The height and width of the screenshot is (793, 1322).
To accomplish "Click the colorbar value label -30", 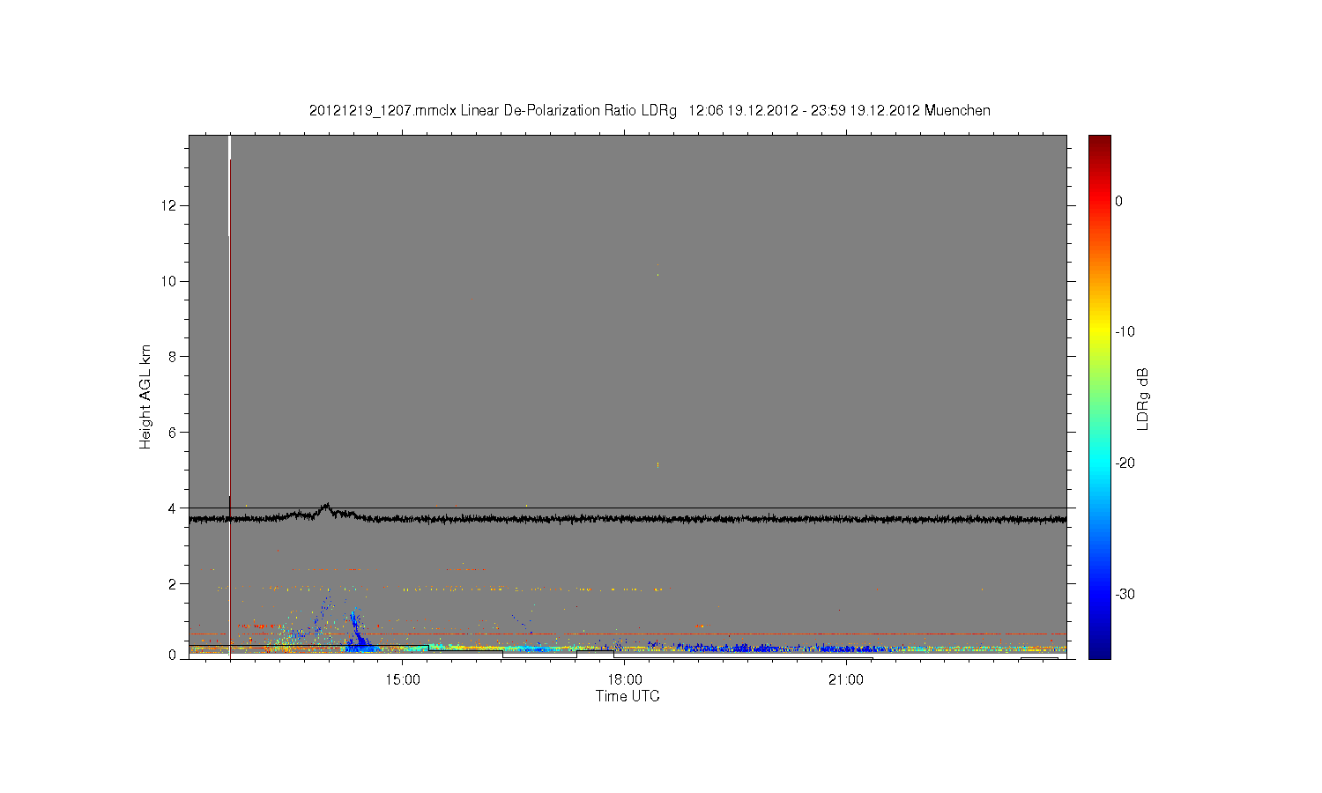I will click(x=1125, y=594).
